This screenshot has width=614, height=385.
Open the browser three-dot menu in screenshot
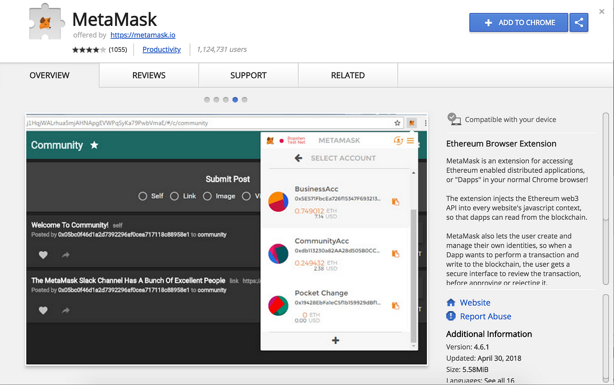[425, 123]
